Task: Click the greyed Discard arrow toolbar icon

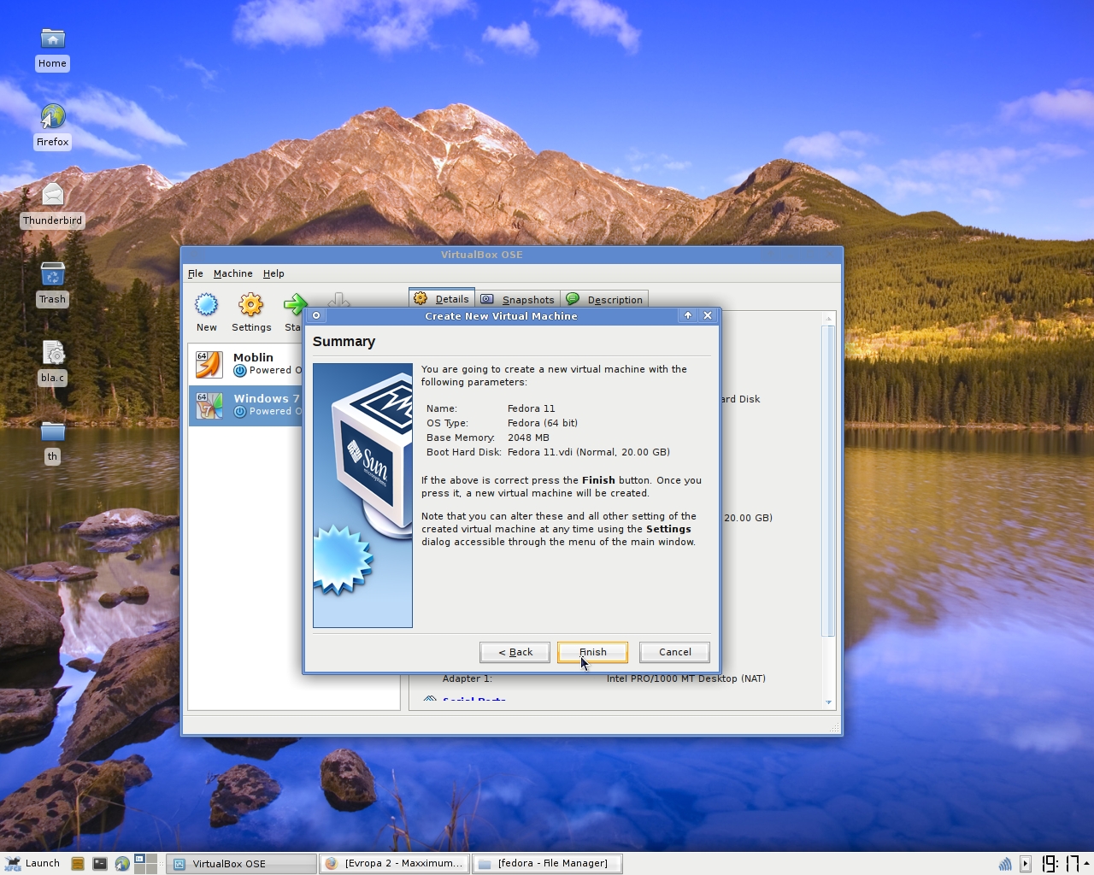Action: [338, 301]
